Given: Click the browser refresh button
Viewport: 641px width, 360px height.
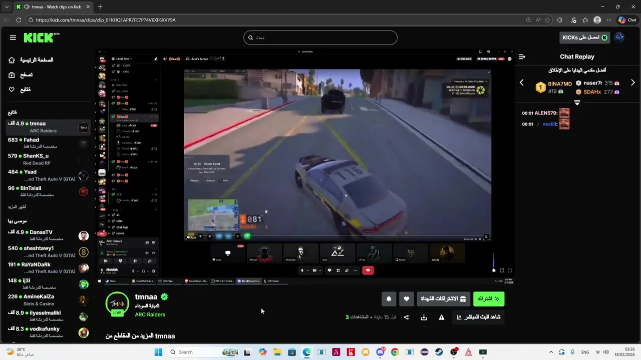Looking at the screenshot, I should coord(19,20).
